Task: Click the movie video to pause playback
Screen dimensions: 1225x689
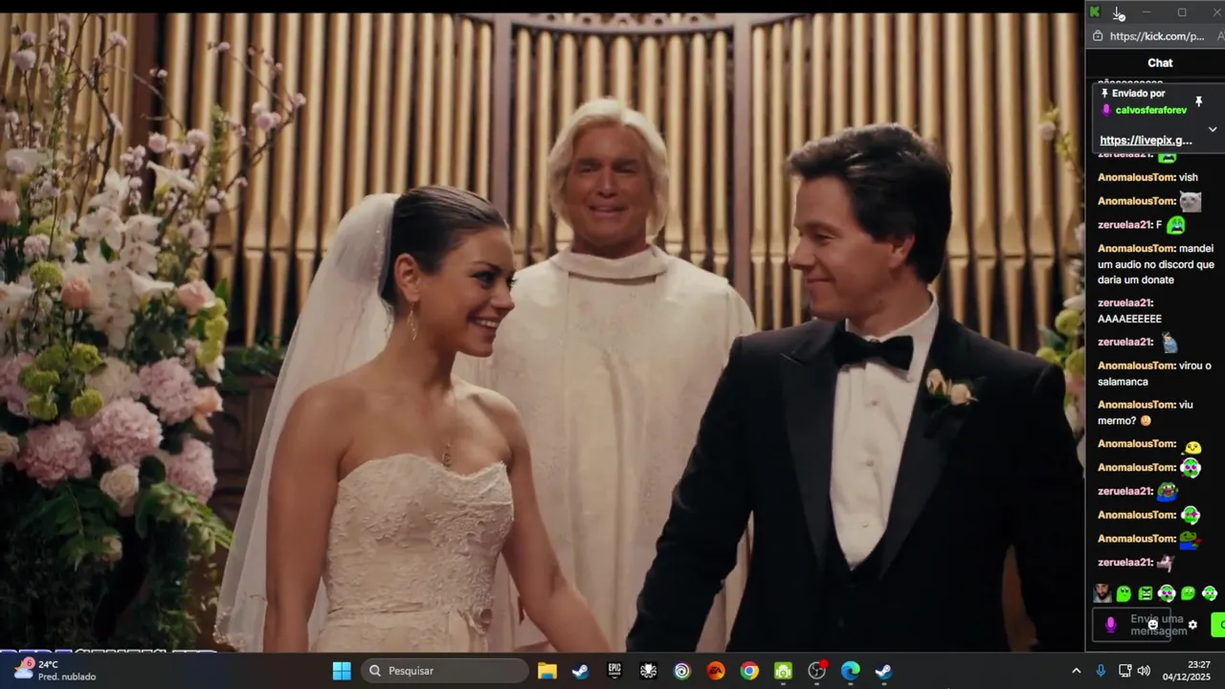Action: 542,331
